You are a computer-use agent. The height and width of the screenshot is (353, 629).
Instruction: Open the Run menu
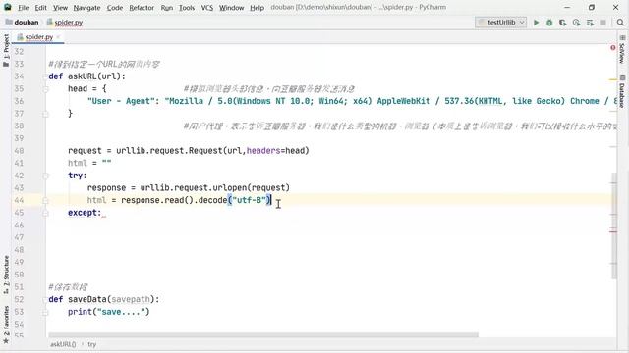[166, 7]
